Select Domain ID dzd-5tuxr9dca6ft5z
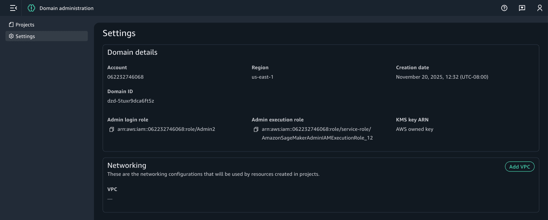This screenshot has height=220, width=548. point(131,101)
